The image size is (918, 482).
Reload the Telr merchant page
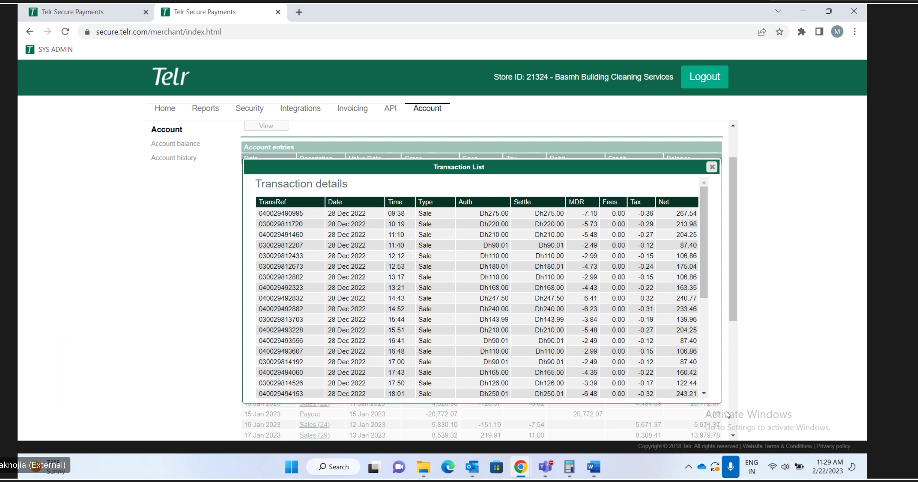point(65,32)
